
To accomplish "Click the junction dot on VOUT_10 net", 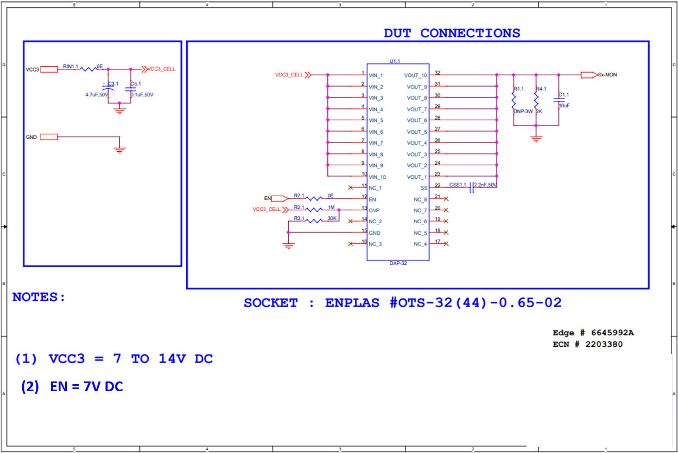I will [x=496, y=74].
